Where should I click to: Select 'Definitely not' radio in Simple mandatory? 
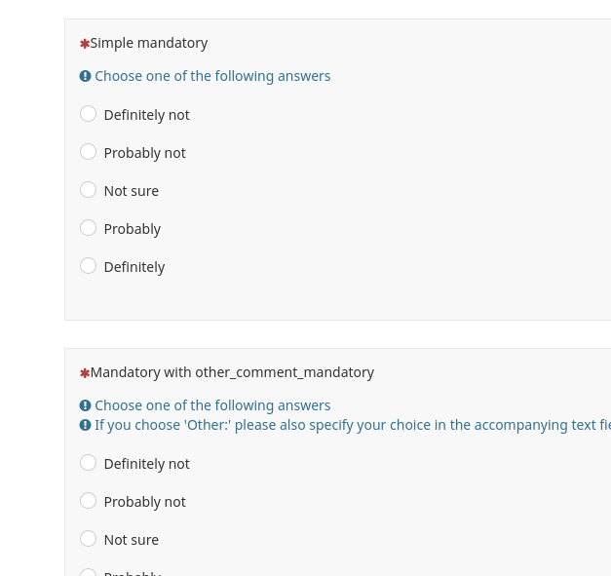click(89, 114)
